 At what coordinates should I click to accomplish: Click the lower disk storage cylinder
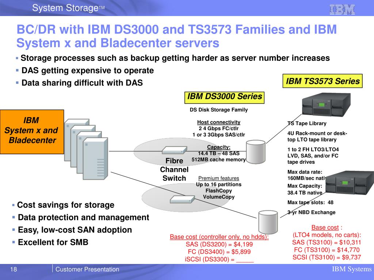[268, 222]
